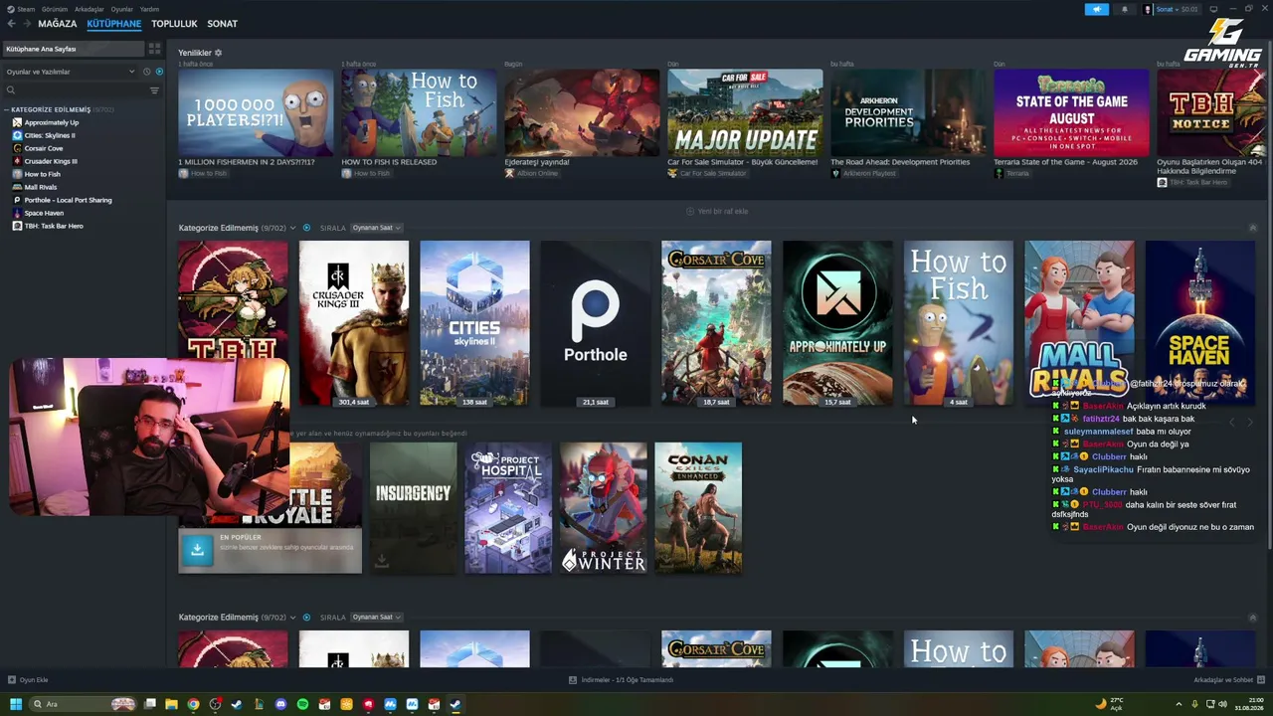The image size is (1273, 716).
Task: Click the download icon on En Popüler card
Action: (197, 549)
